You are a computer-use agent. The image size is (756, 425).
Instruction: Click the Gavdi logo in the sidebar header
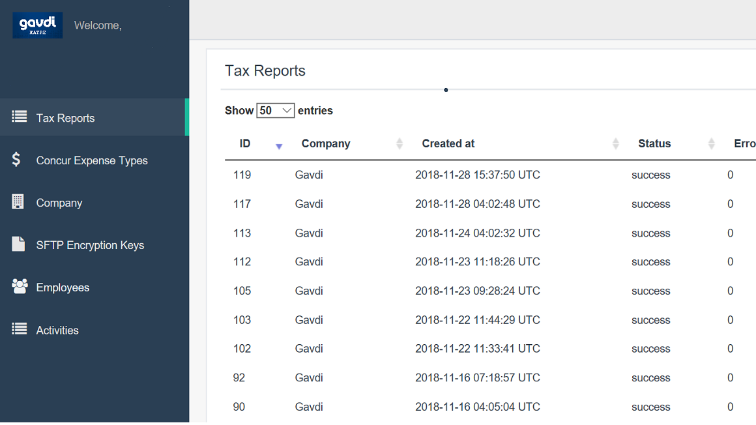pos(37,25)
